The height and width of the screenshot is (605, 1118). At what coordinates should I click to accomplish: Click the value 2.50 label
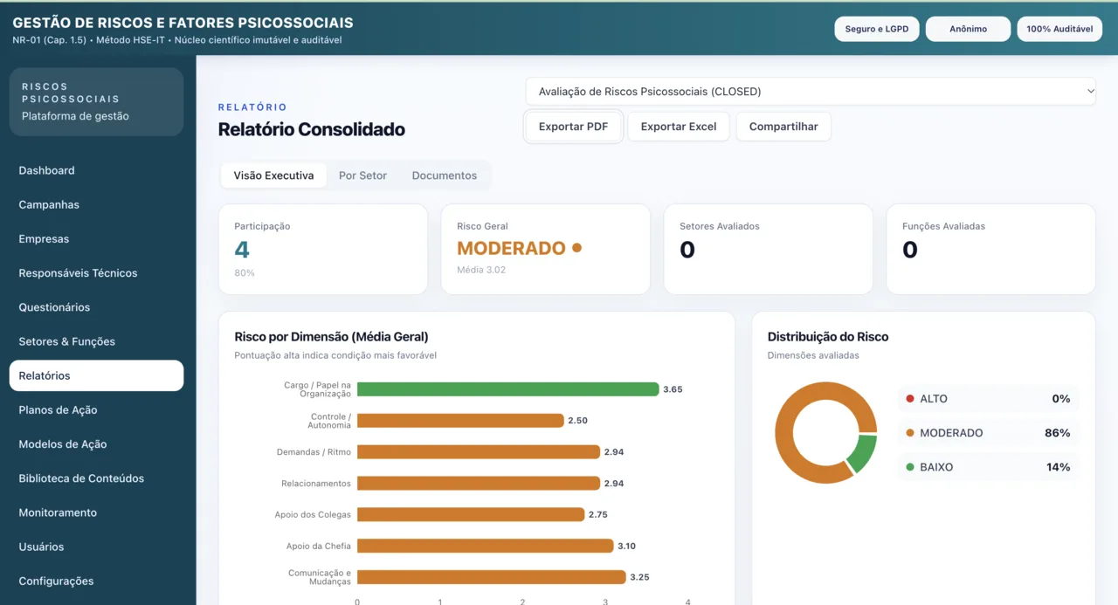(x=577, y=421)
